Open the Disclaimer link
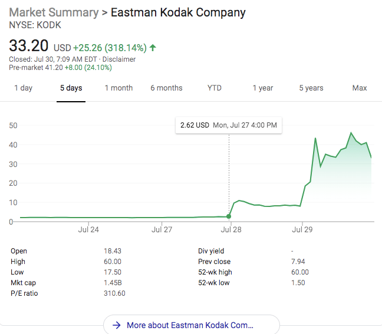382x334 pixels. pyautogui.click(x=120, y=59)
